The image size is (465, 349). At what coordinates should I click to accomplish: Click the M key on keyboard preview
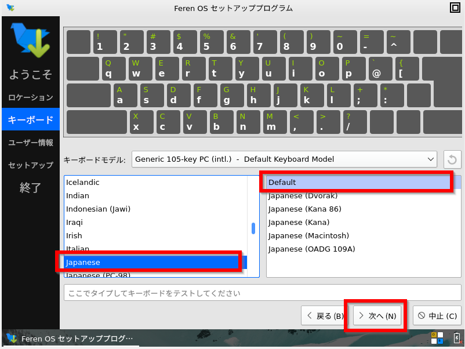[275, 122]
